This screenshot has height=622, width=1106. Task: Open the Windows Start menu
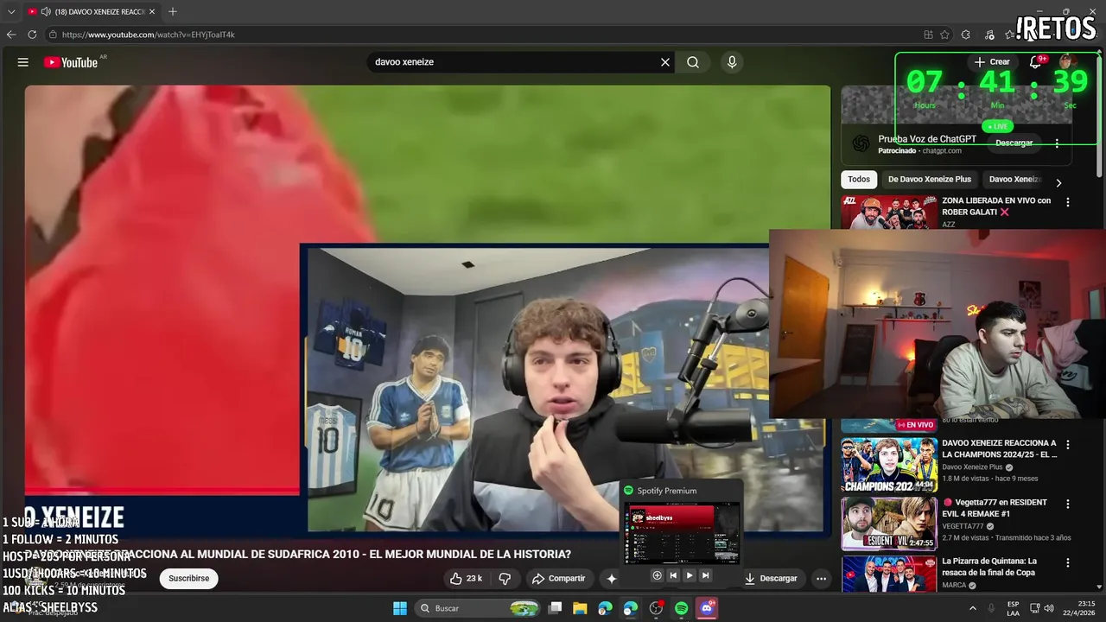pos(400,608)
